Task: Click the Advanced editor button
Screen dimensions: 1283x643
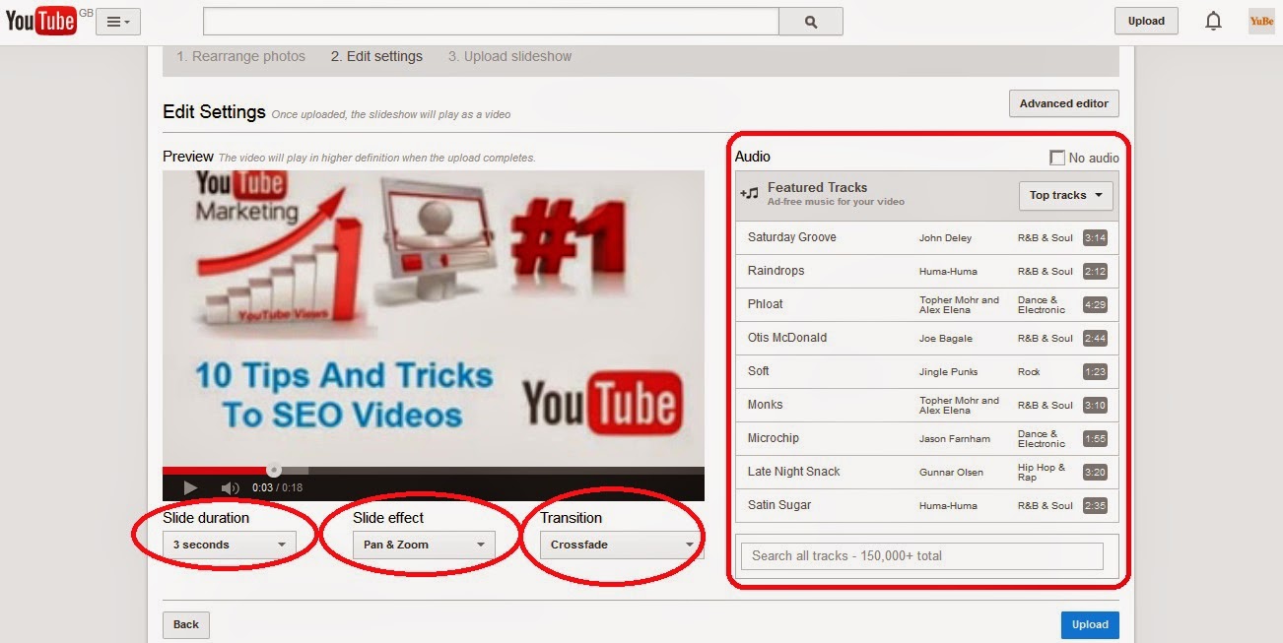Action: (1063, 103)
